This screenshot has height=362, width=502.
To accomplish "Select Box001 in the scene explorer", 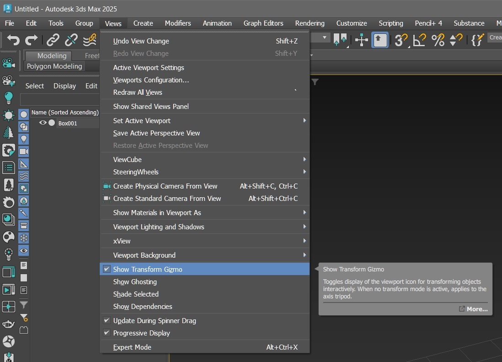I will pyautogui.click(x=68, y=124).
